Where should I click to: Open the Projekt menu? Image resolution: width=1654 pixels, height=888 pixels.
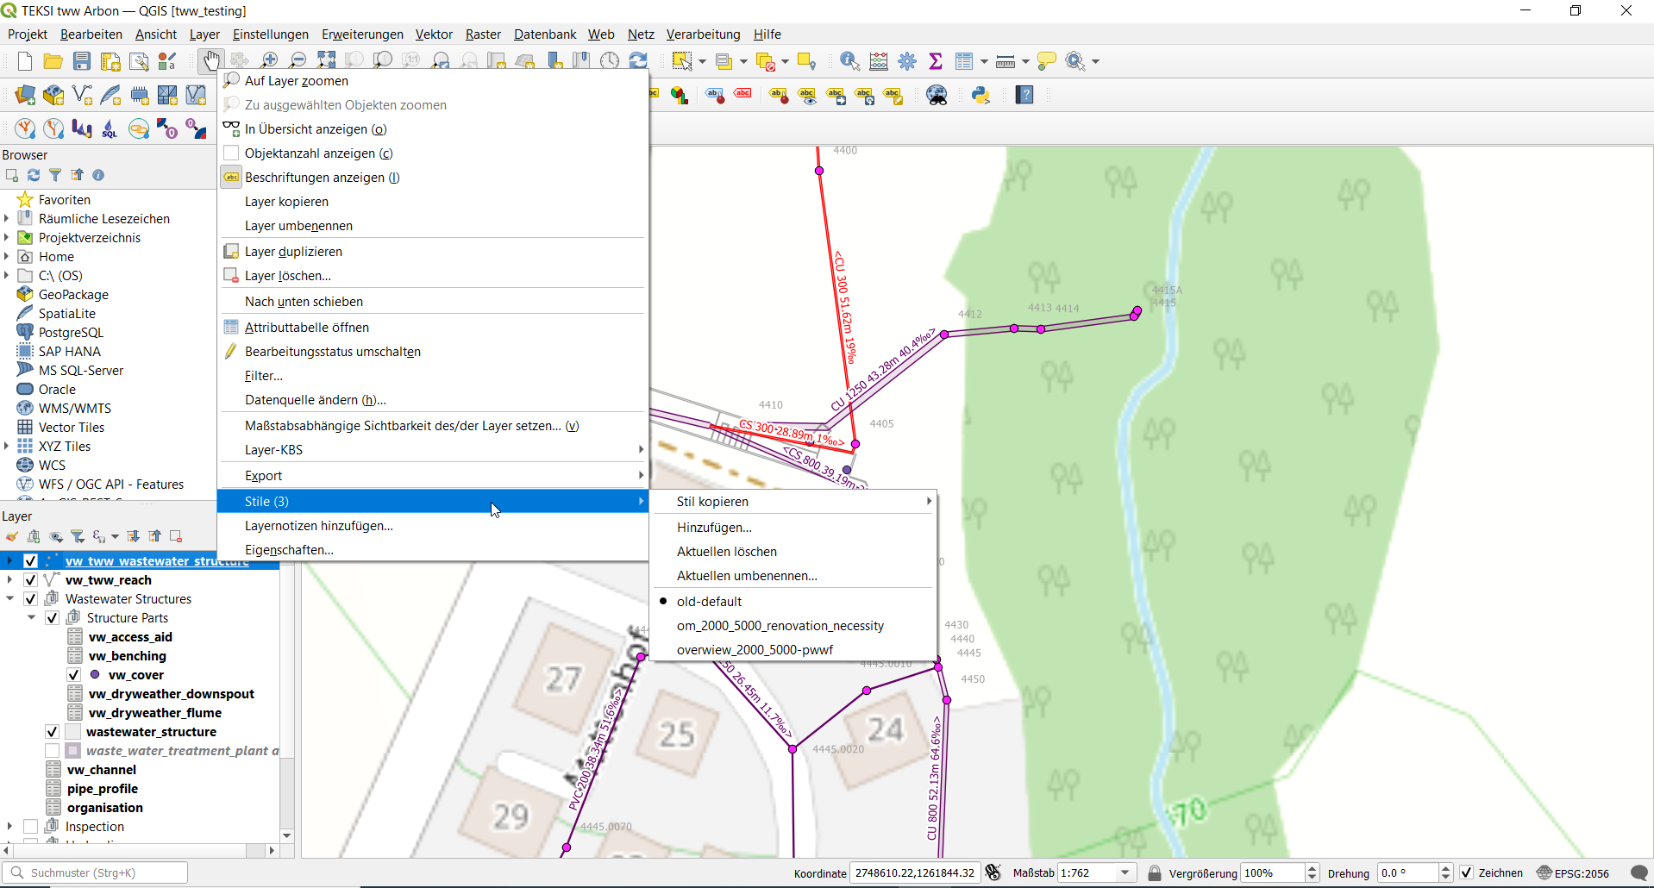(x=28, y=34)
